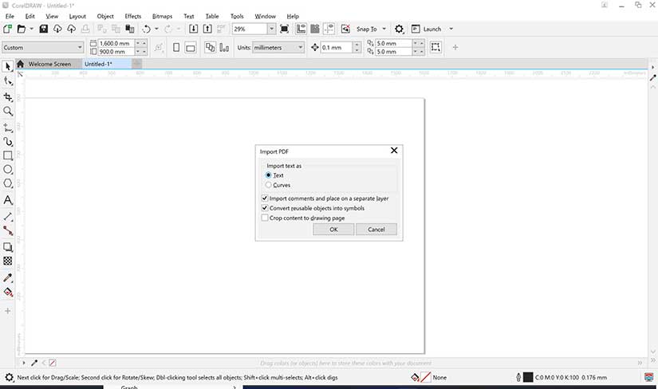Open Options via the gear icon
The width and height of the screenshot is (658, 389).
[399, 29]
